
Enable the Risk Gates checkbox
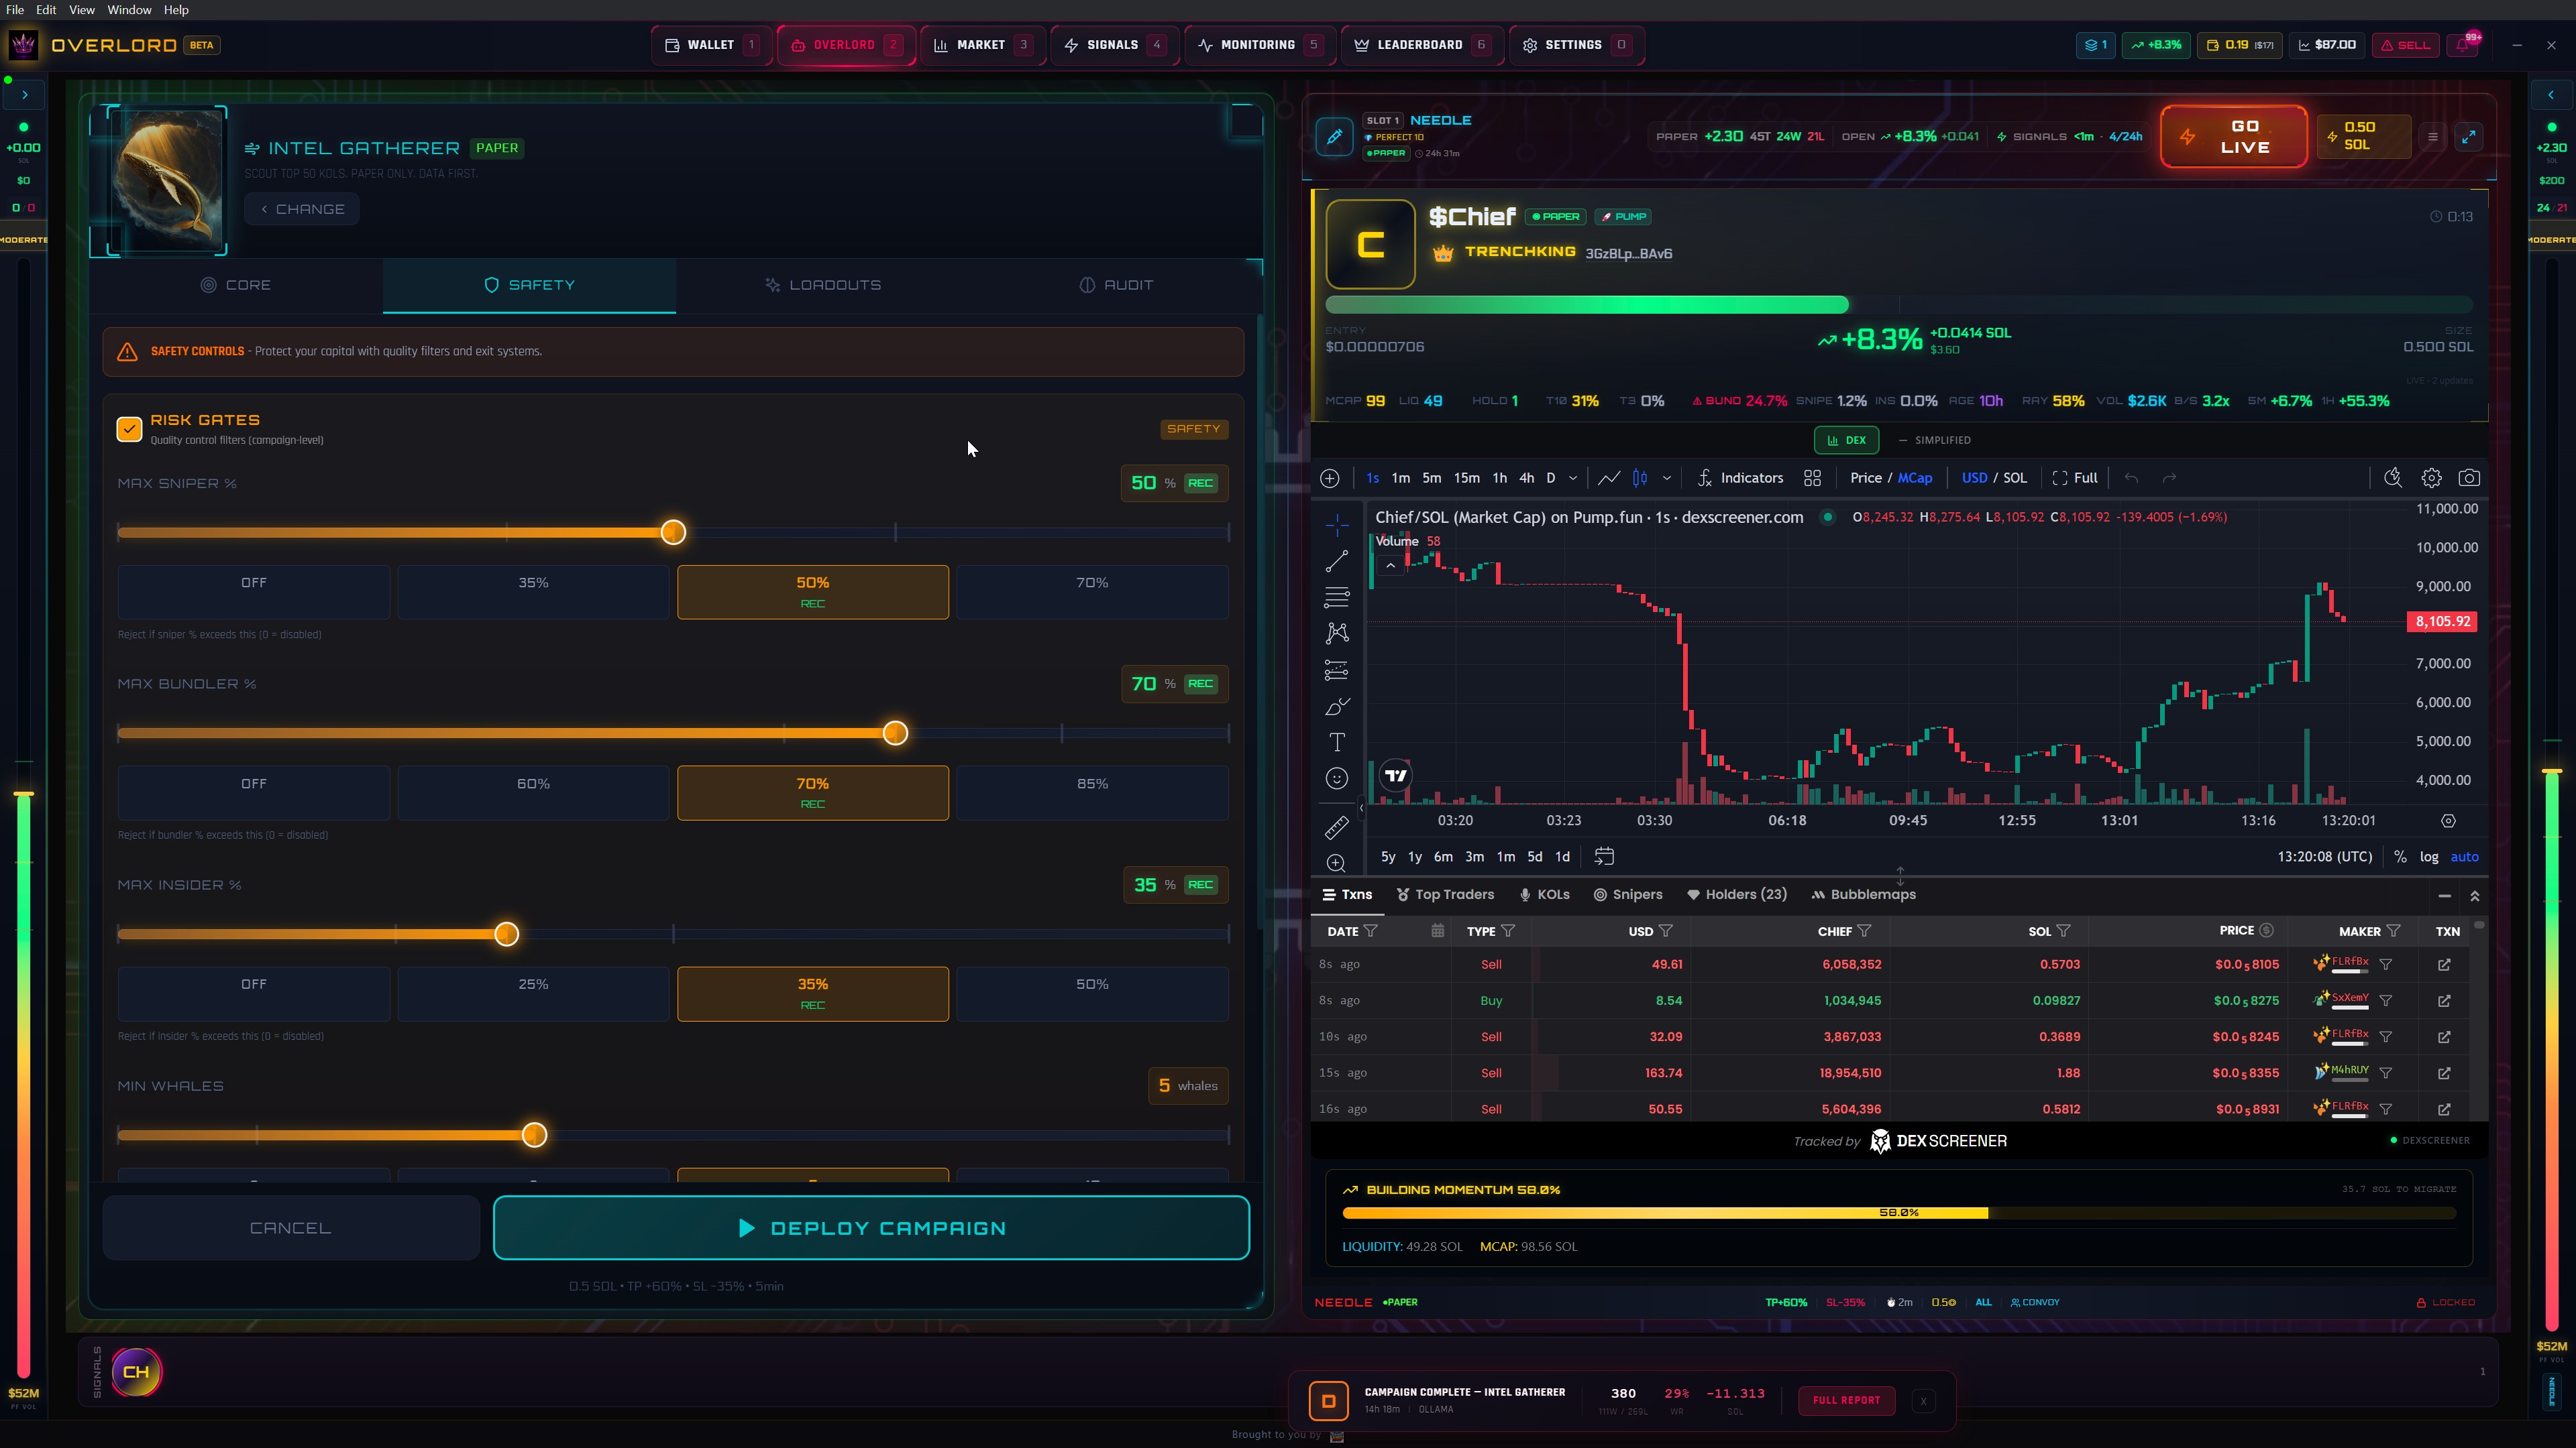pos(129,428)
